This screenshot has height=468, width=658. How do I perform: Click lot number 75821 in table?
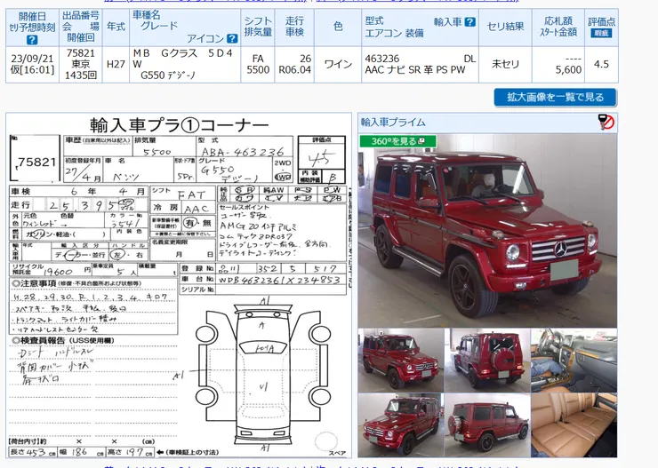pyautogui.click(x=81, y=53)
